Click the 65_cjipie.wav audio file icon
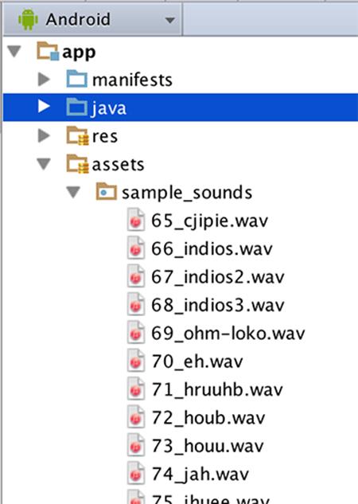This screenshot has width=358, height=504. [x=135, y=220]
